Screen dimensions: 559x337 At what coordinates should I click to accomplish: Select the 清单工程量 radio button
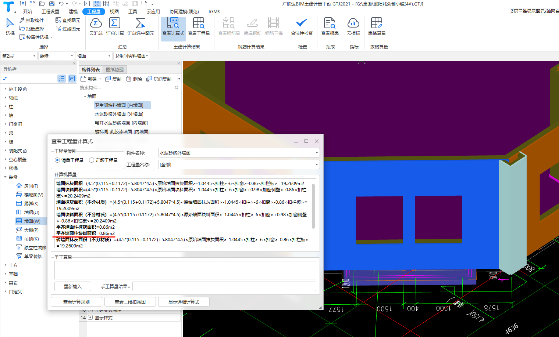[57, 160]
